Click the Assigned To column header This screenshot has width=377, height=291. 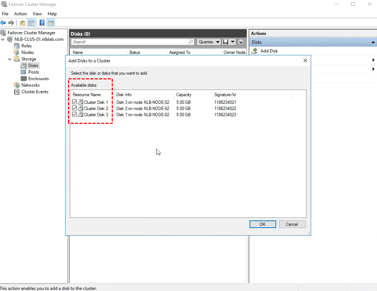[180, 52]
